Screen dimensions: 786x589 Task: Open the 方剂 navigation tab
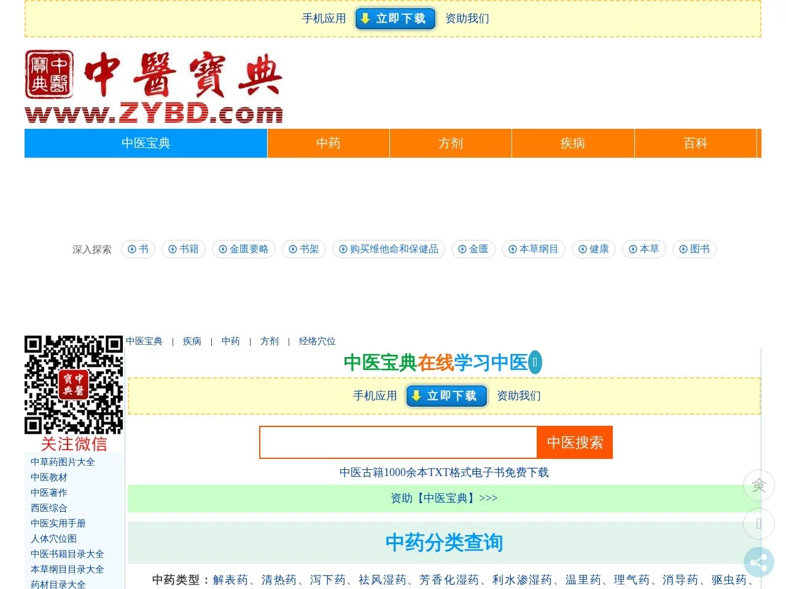point(450,143)
